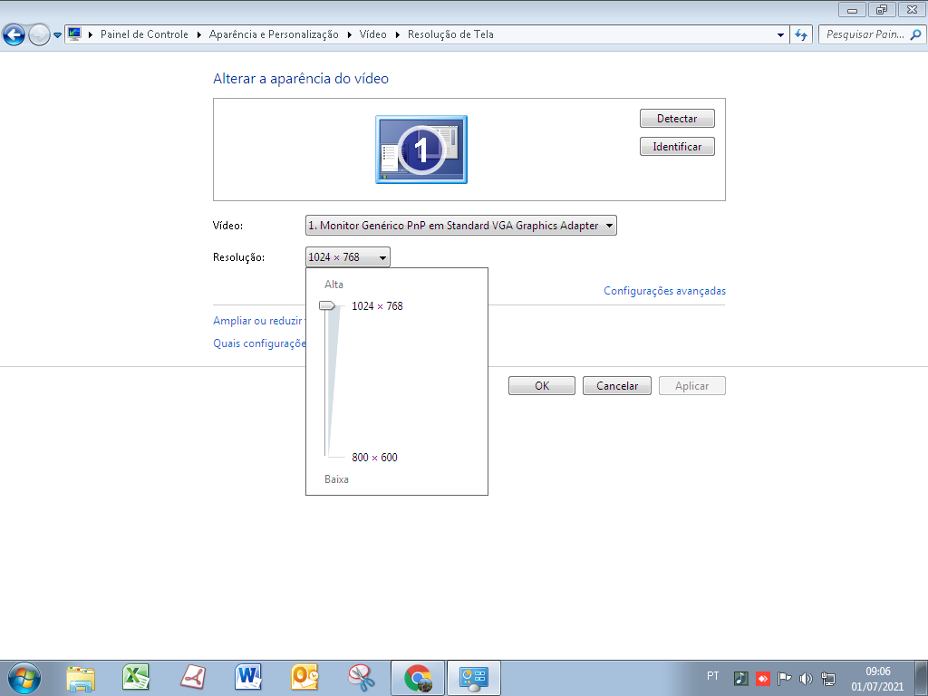This screenshot has height=696, width=928.
Task: Go back with the blue back arrow
Action: (x=14, y=35)
